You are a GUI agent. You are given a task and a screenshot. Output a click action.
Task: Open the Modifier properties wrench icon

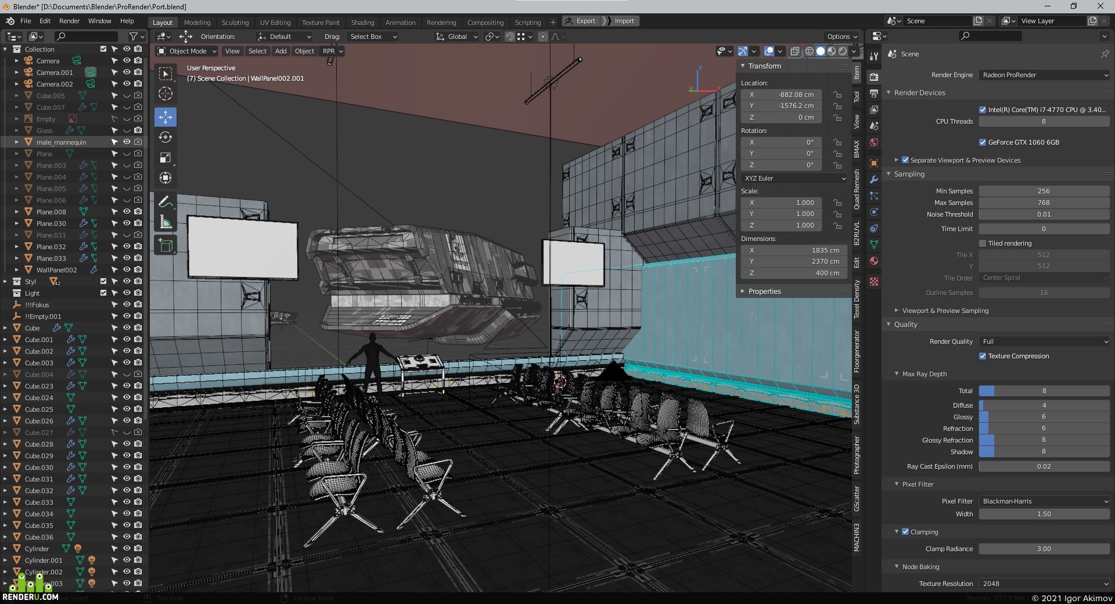874,179
